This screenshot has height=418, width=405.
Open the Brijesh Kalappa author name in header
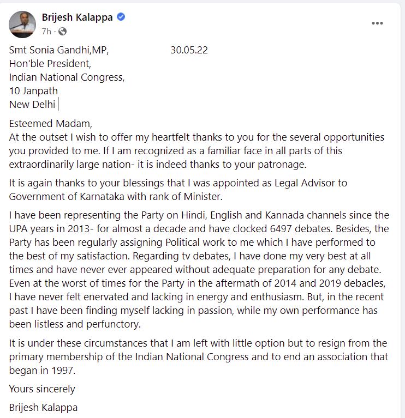point(77,17)
